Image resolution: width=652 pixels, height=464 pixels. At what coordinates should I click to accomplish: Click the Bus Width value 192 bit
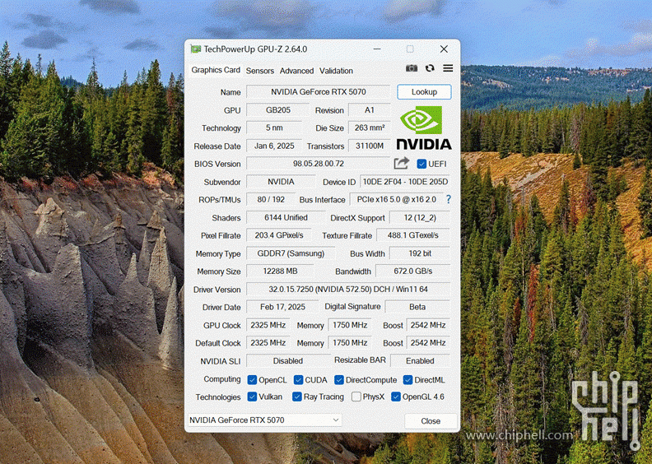[x=420, y=253]
